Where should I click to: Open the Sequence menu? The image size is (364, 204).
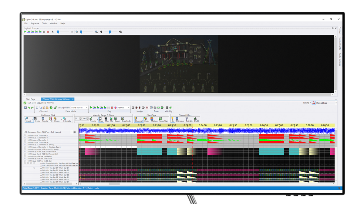coord(35,23)
